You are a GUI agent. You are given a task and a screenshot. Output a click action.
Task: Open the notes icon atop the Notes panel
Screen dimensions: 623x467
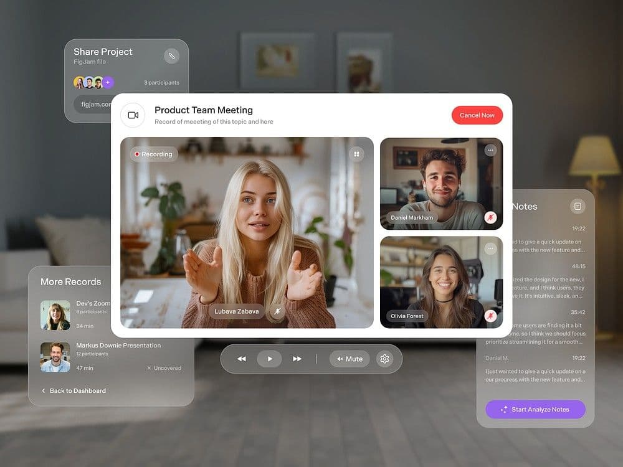click(578, 206)
